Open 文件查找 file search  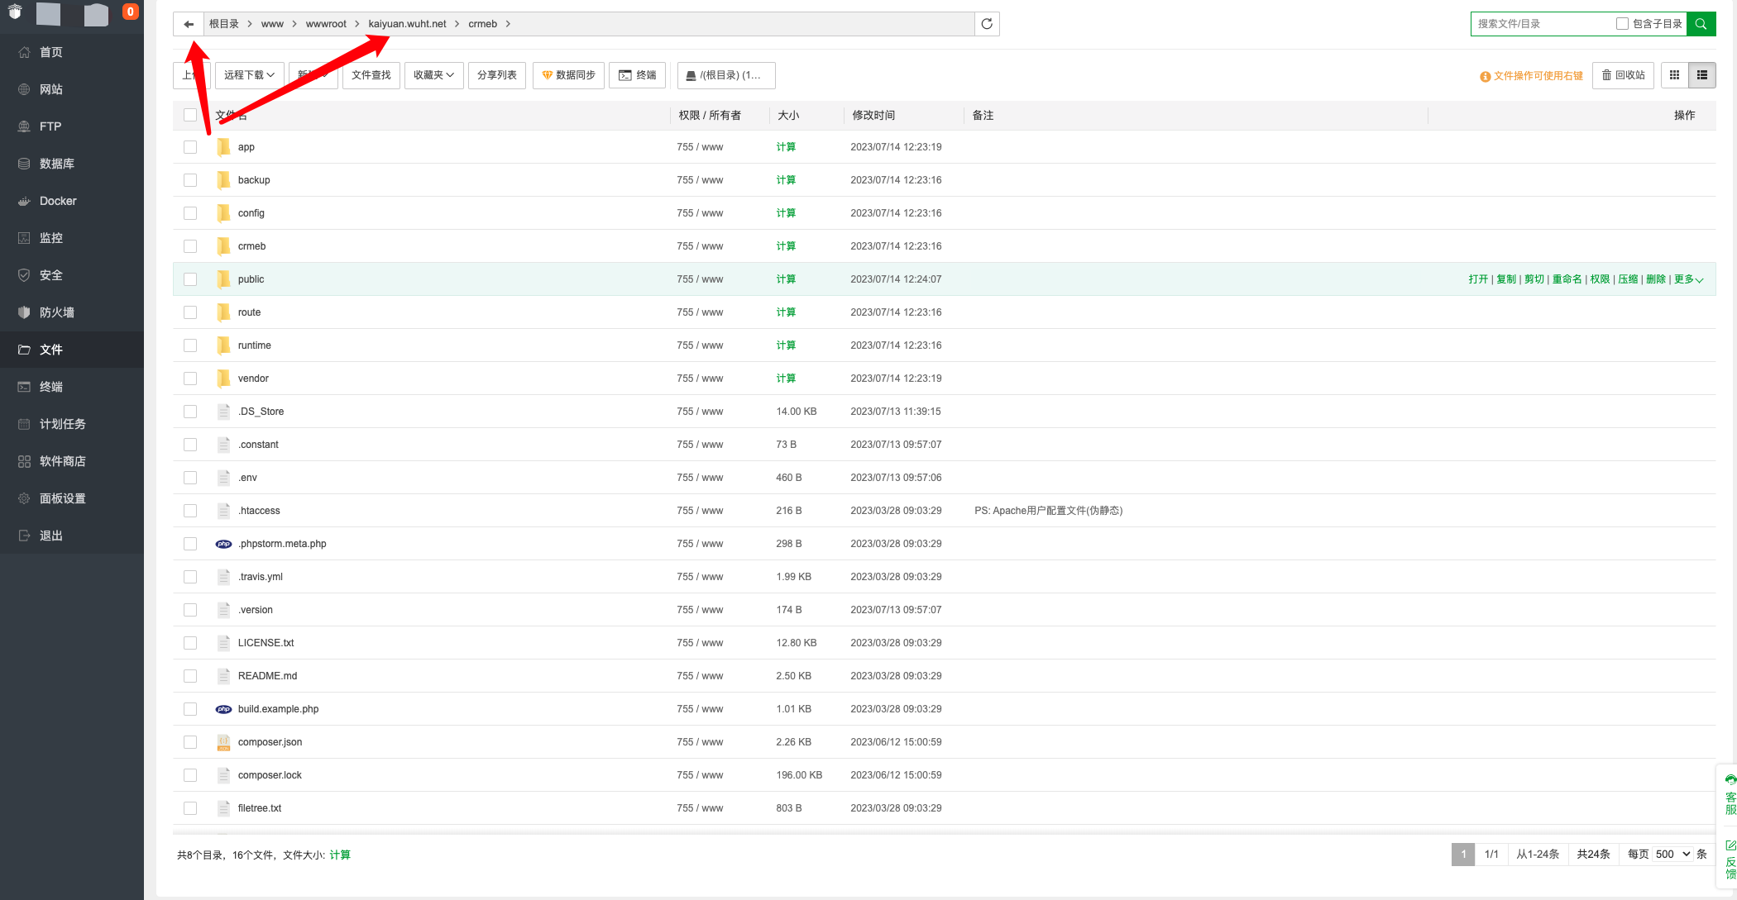(371, 75)
